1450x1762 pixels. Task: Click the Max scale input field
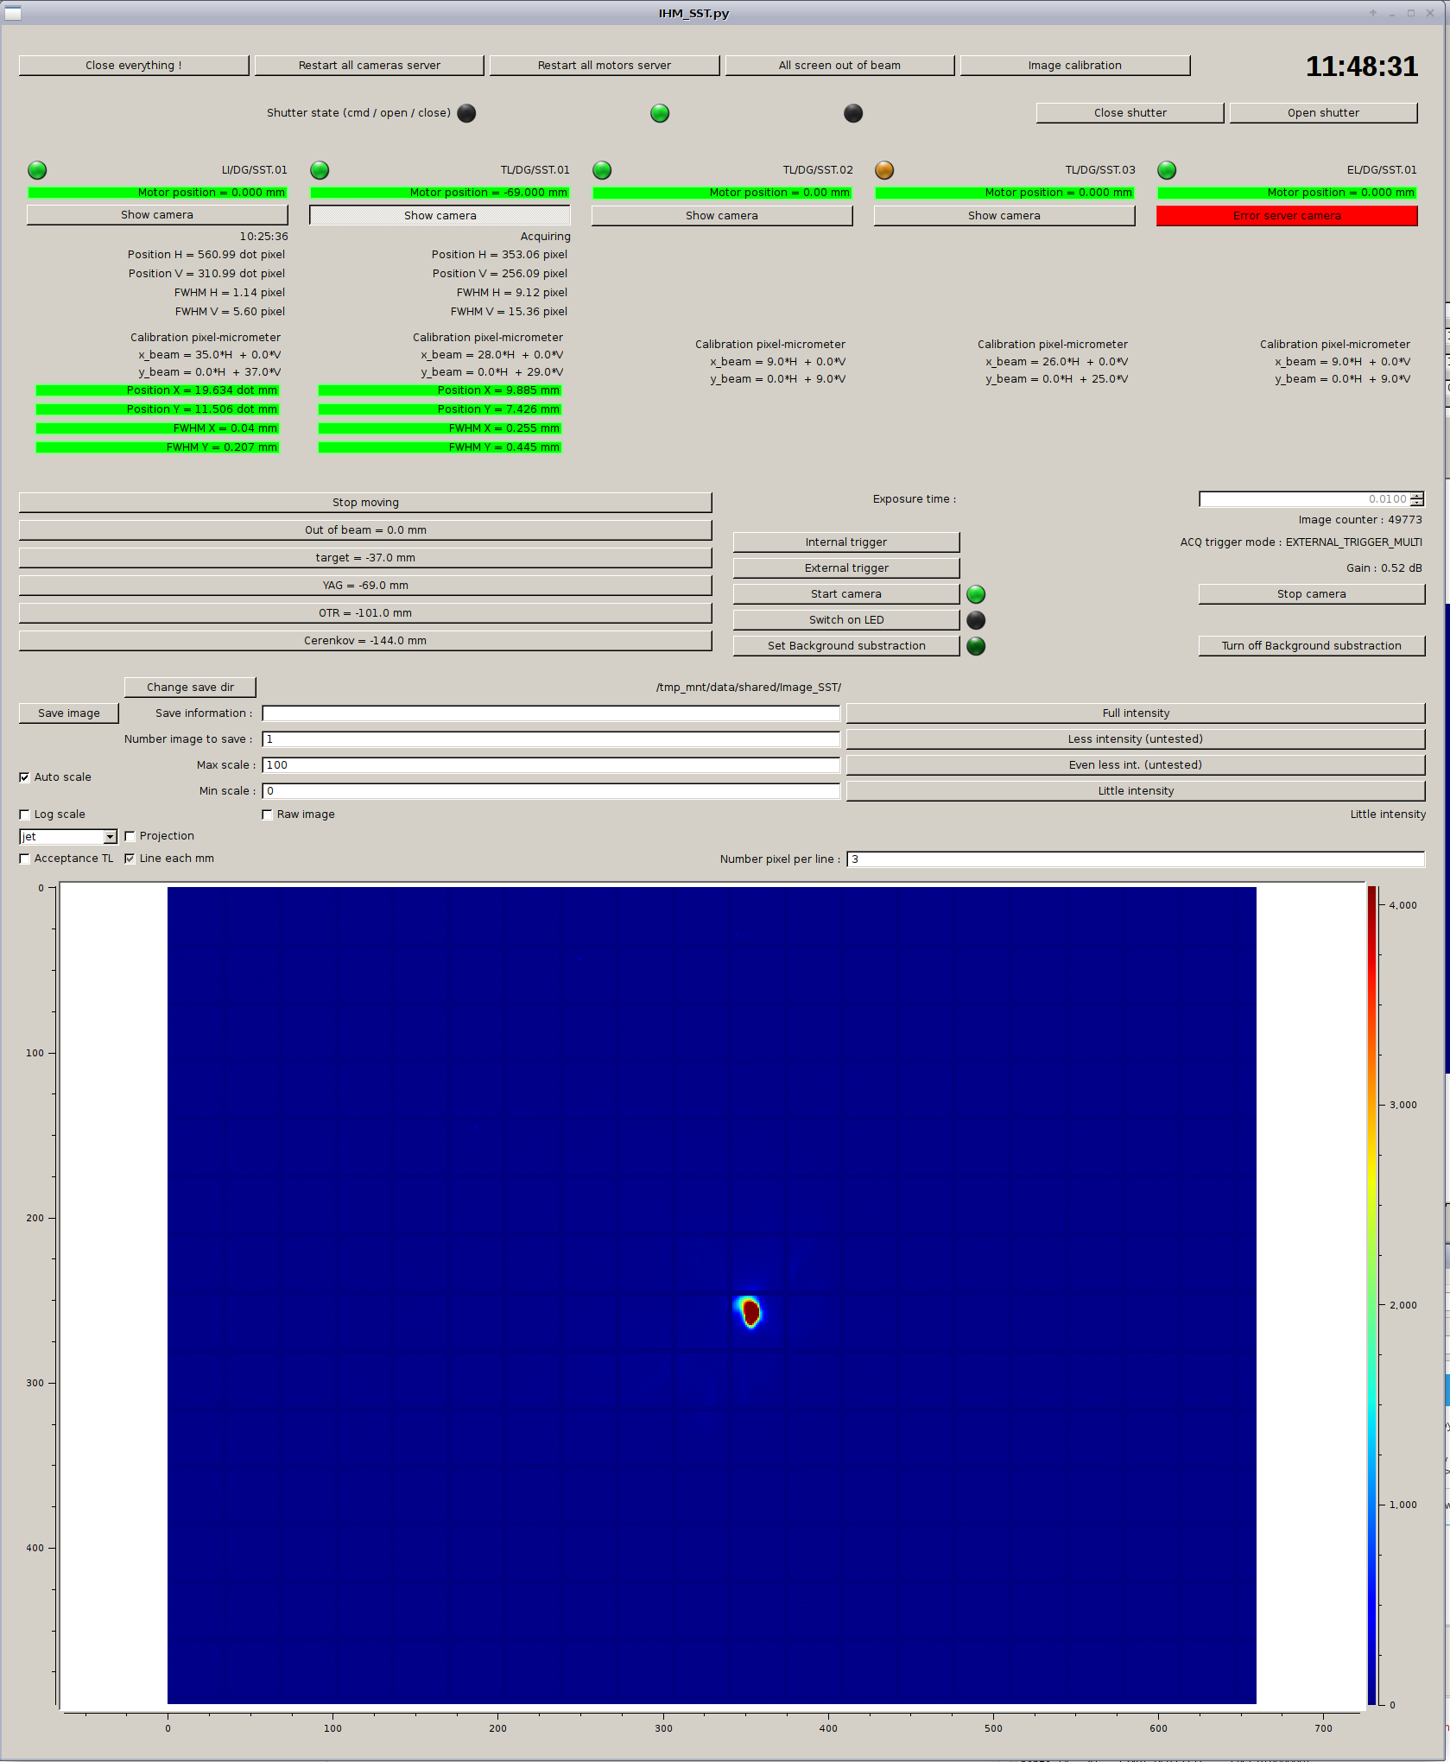(x=551, y=765)
